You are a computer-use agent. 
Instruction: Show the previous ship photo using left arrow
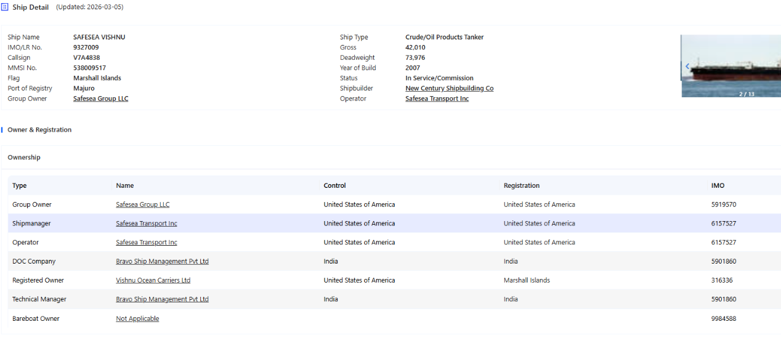(687, 66)
